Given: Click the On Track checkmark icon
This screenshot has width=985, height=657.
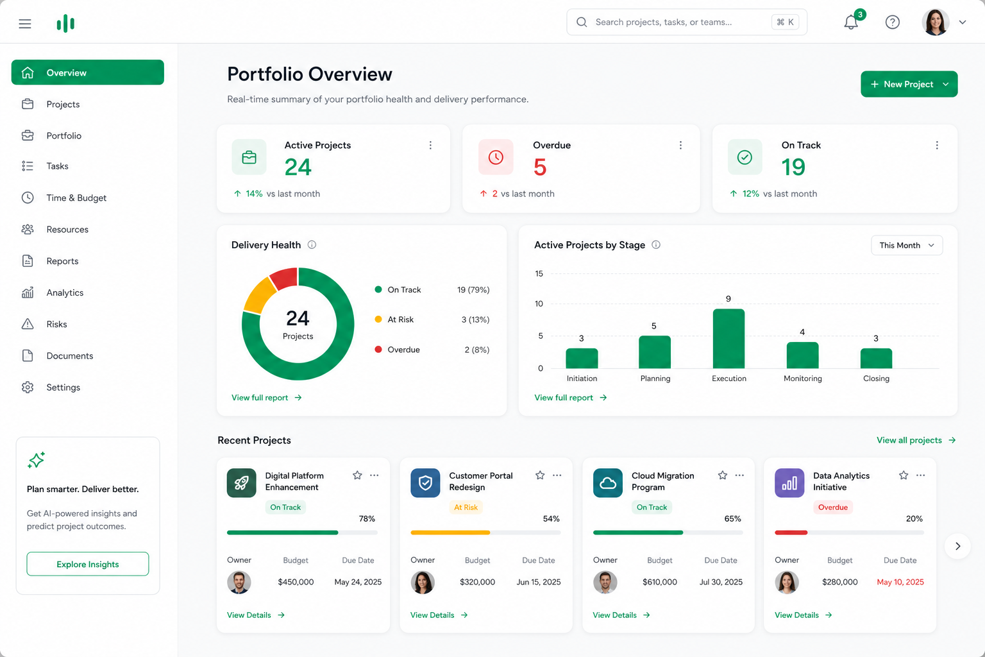Looking at the screenshot, I should (745, 157).
